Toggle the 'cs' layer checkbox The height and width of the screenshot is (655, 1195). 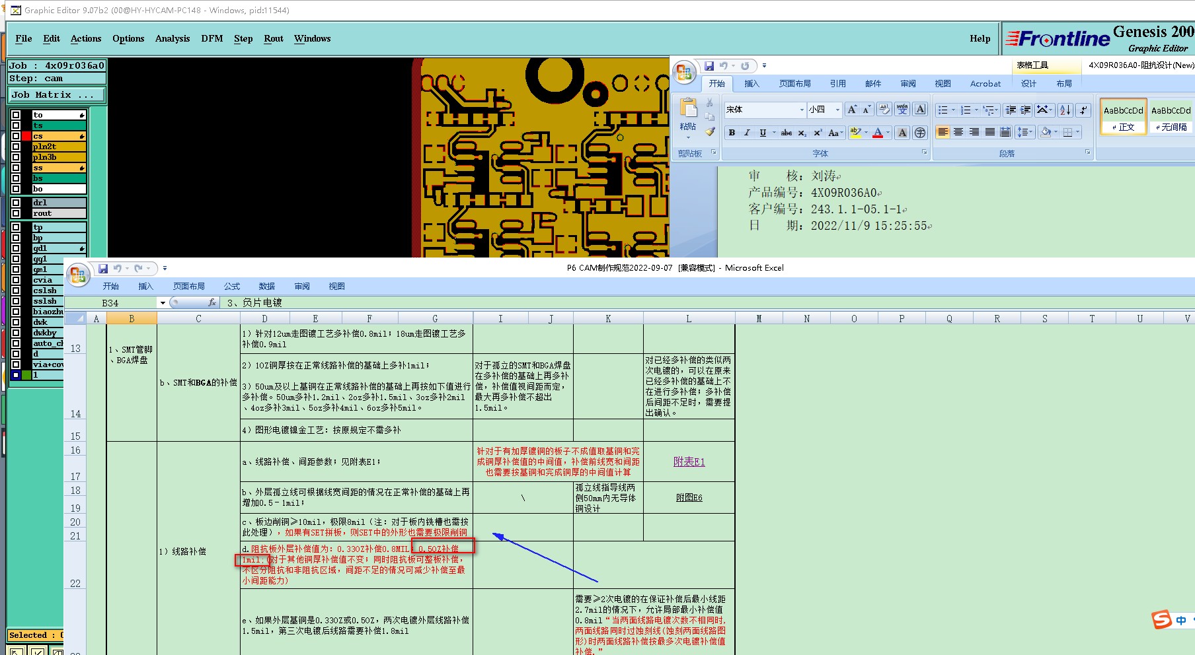(16, 136)
